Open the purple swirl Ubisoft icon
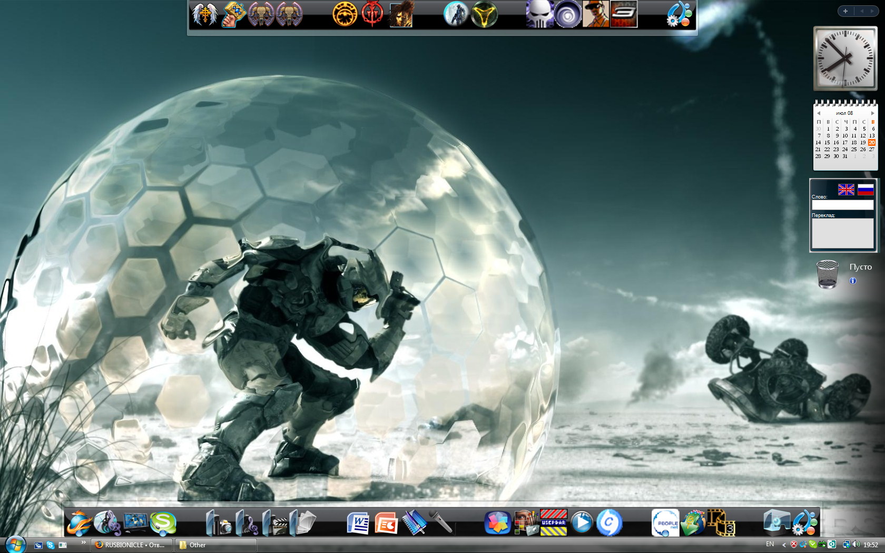Viewport: 885px width, 553px height. click(x=568, y=14)
